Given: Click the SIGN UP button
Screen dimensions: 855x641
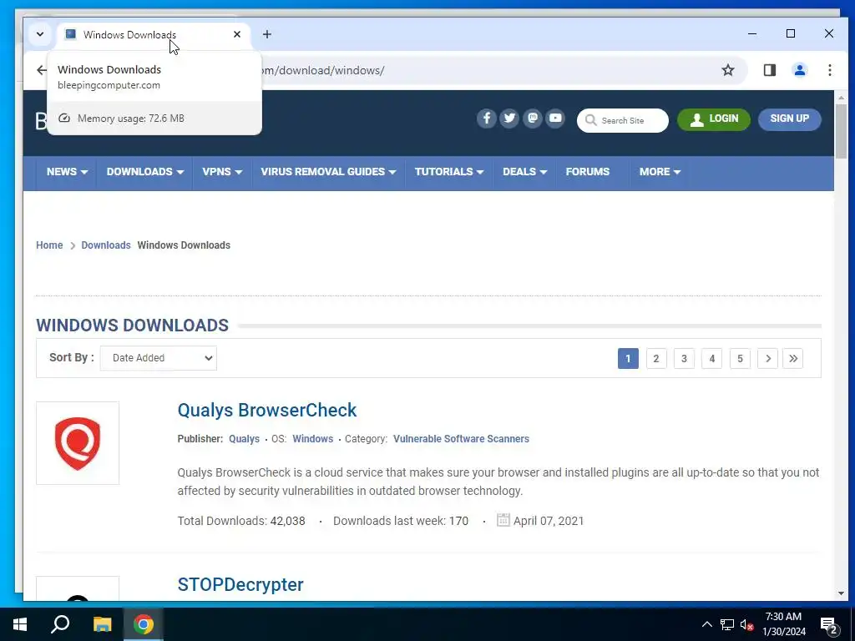Looking at the screenshot, I should [x=790, y=119].
